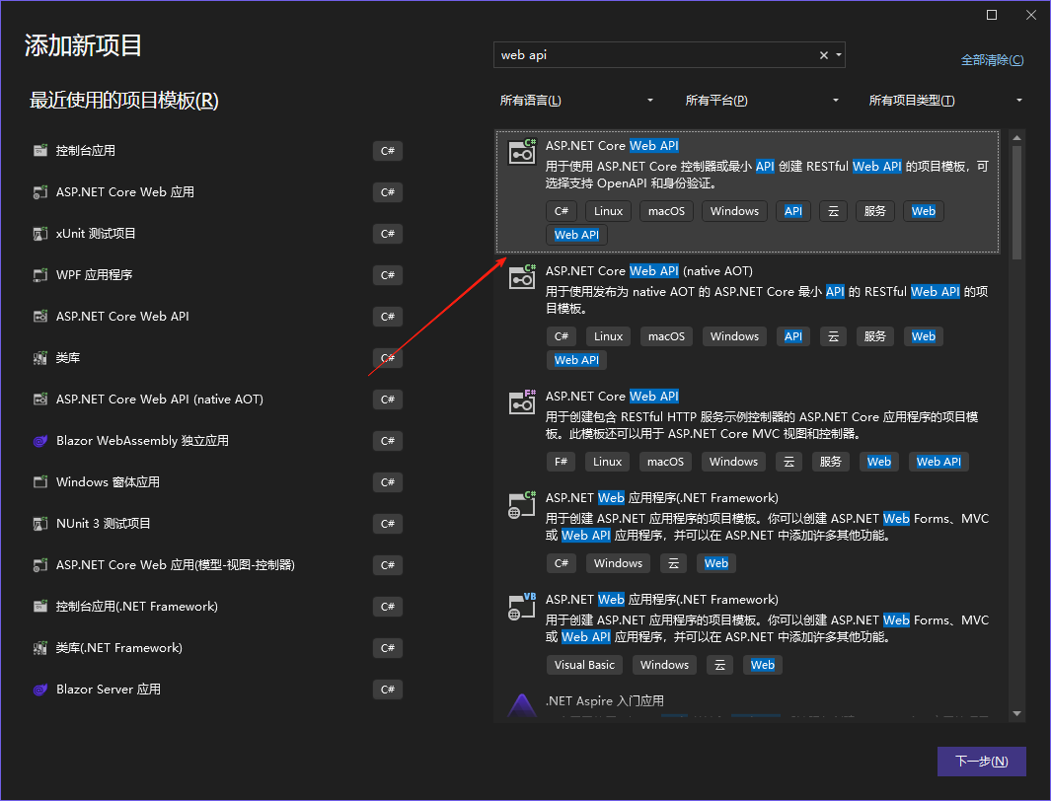This screenshot has height=801, width=1051.
Task: Select WPF 应用程序 from recent templates
Action: pyautogui.click(x=218, y=275)
